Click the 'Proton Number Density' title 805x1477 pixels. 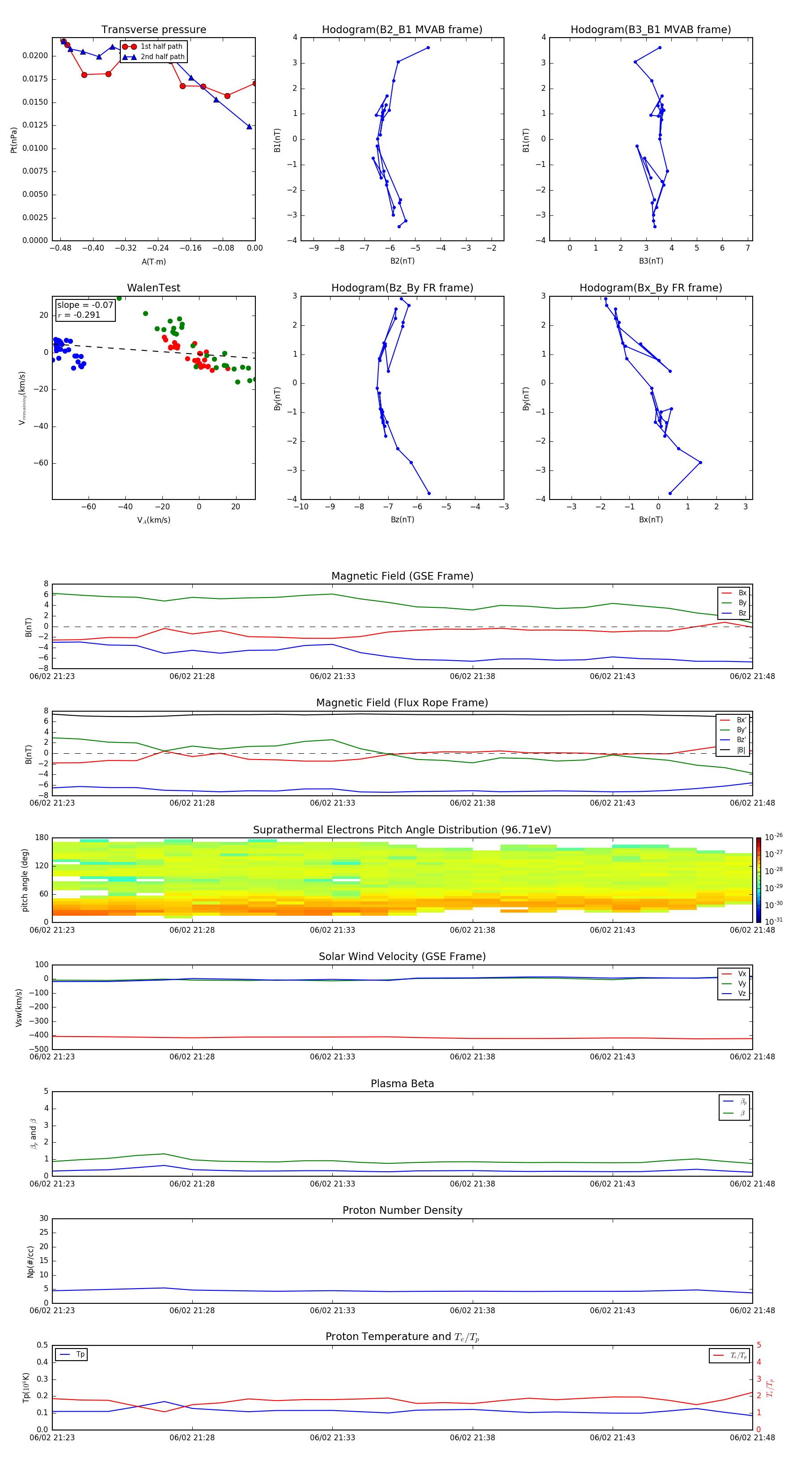tap(402, 1210)
